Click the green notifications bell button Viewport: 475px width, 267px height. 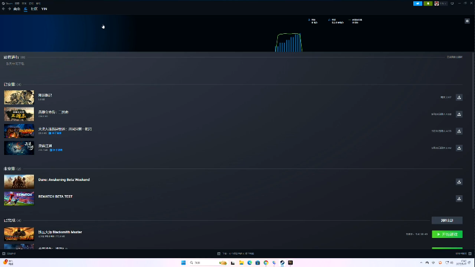pyautogui.click(x=427, y=4)
